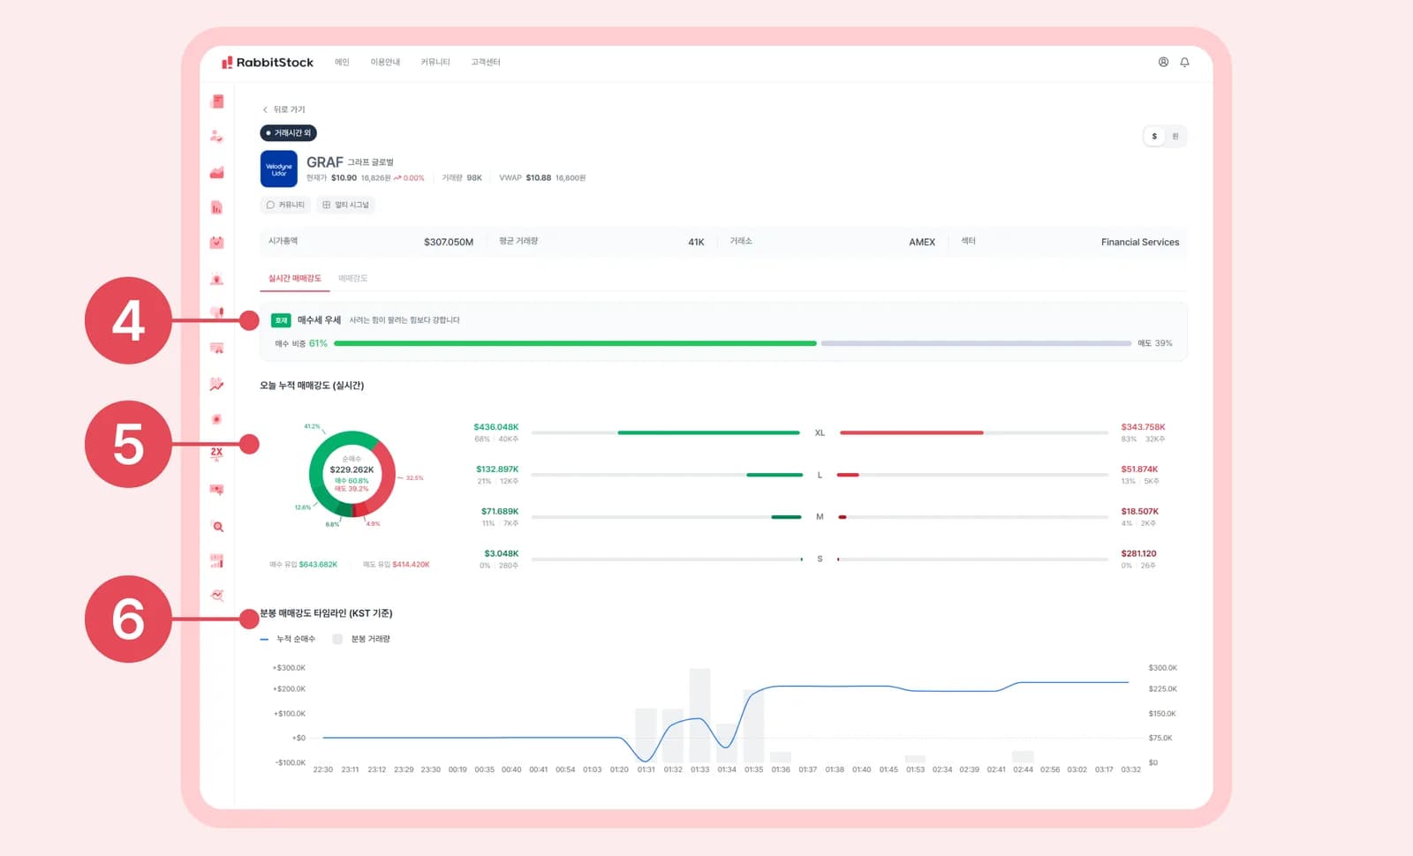Open the 이용안내 nav menu

tap(385, 62)
